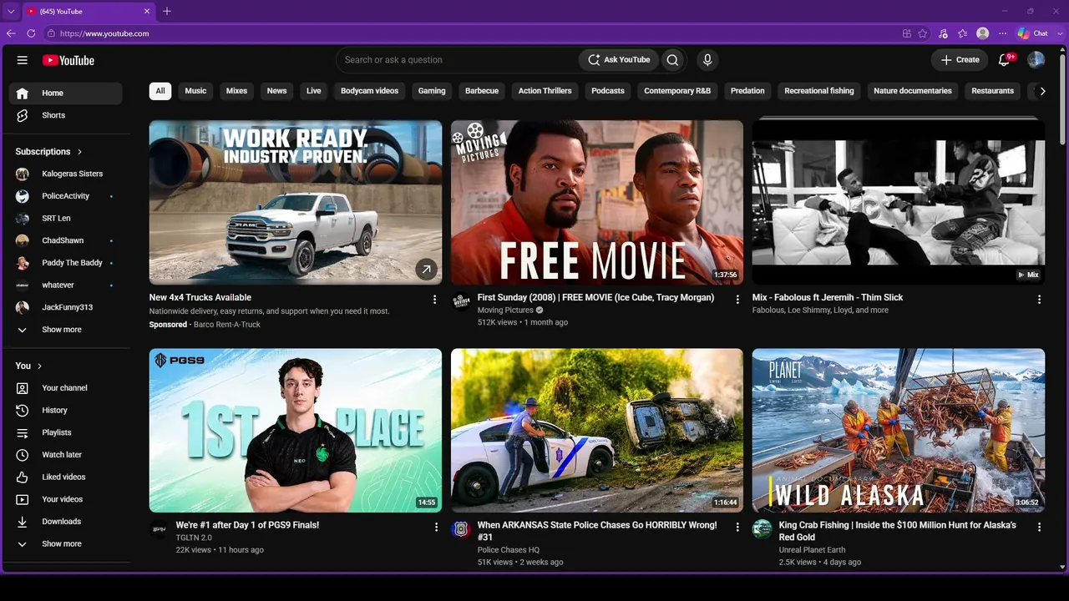Open Your videos in the sidebar

tap(66, 499)
